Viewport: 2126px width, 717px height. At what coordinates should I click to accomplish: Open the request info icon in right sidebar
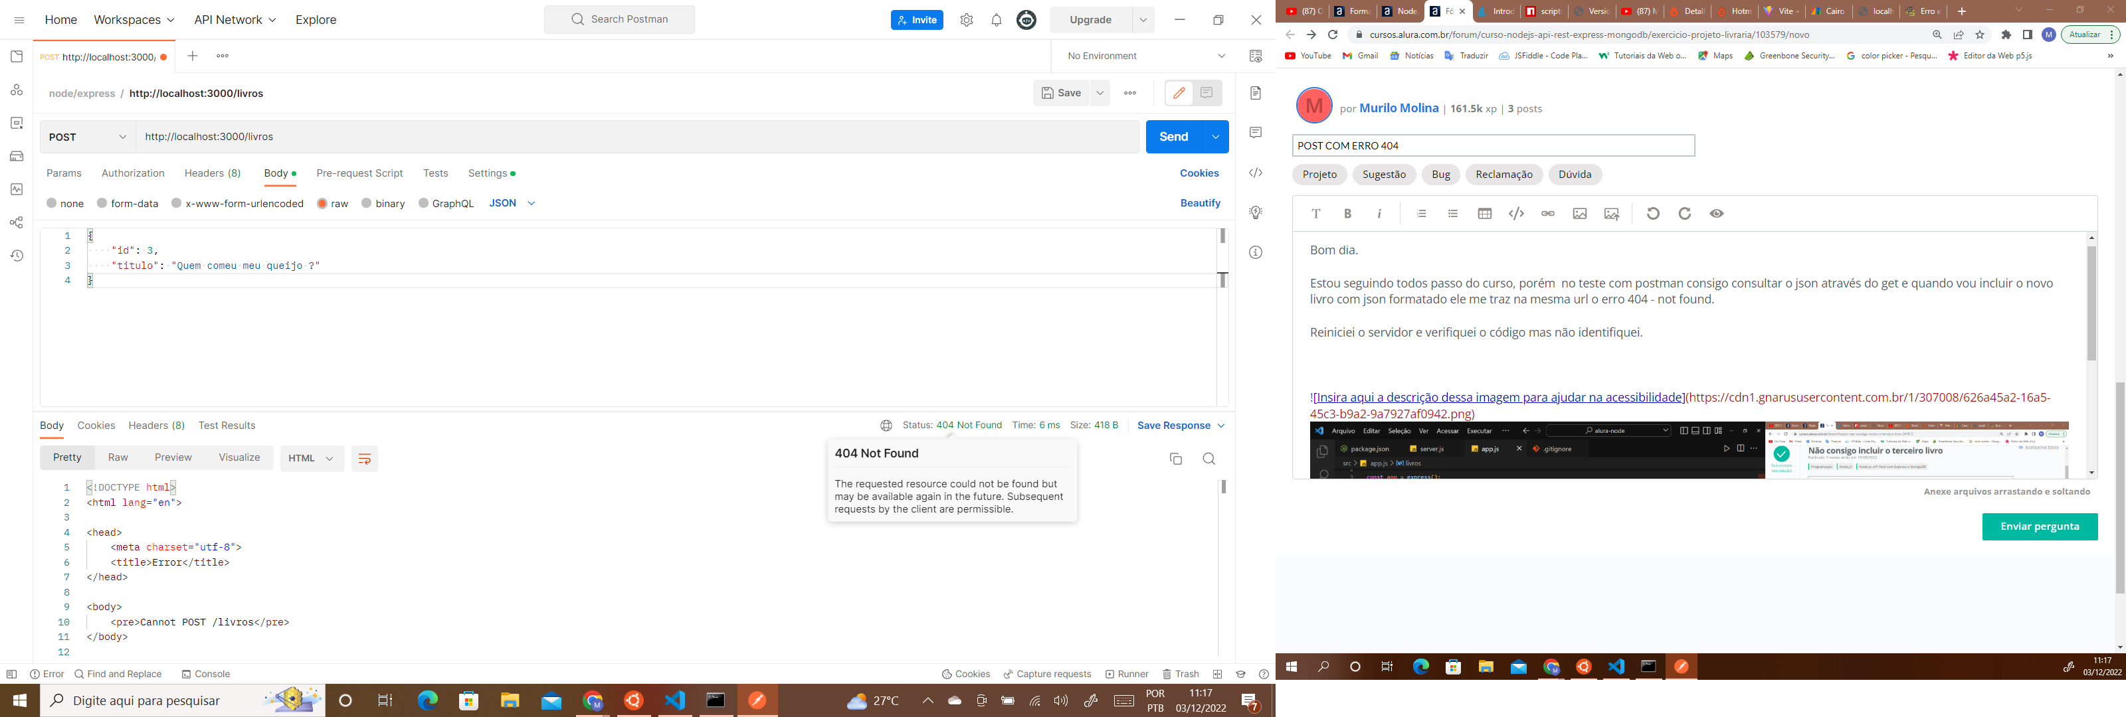coord(1255,252)
